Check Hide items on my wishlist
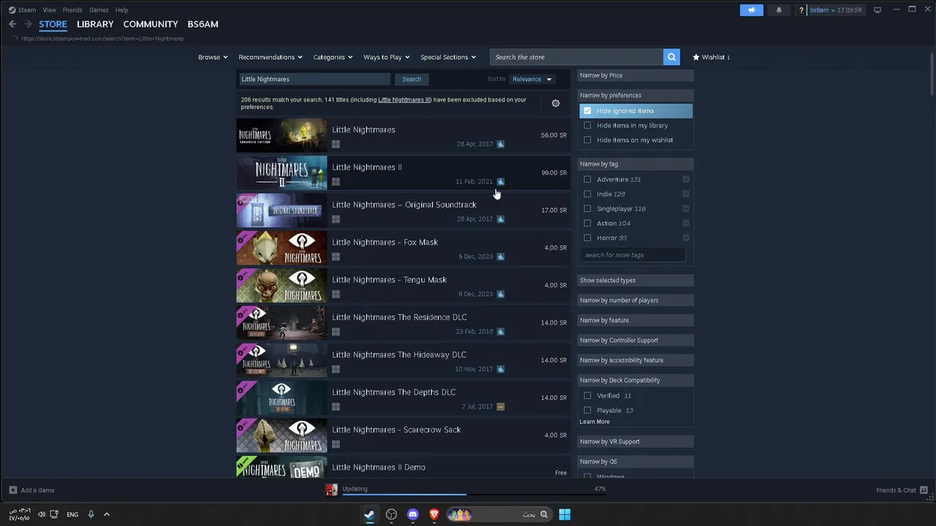This screenshot has width=936, height=526. (587, 140)
